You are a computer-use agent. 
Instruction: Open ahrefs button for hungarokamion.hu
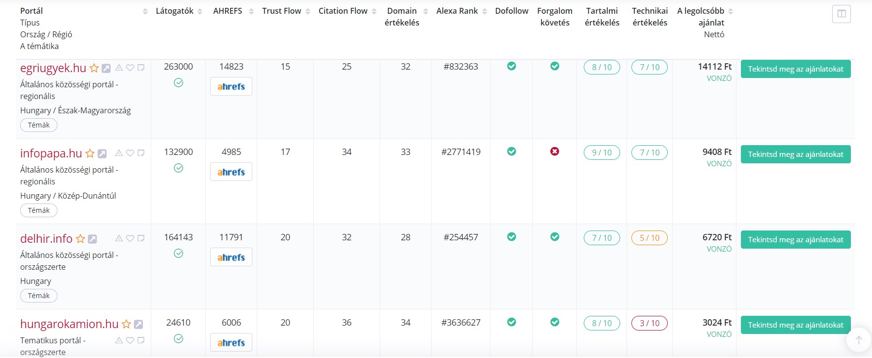231,342
